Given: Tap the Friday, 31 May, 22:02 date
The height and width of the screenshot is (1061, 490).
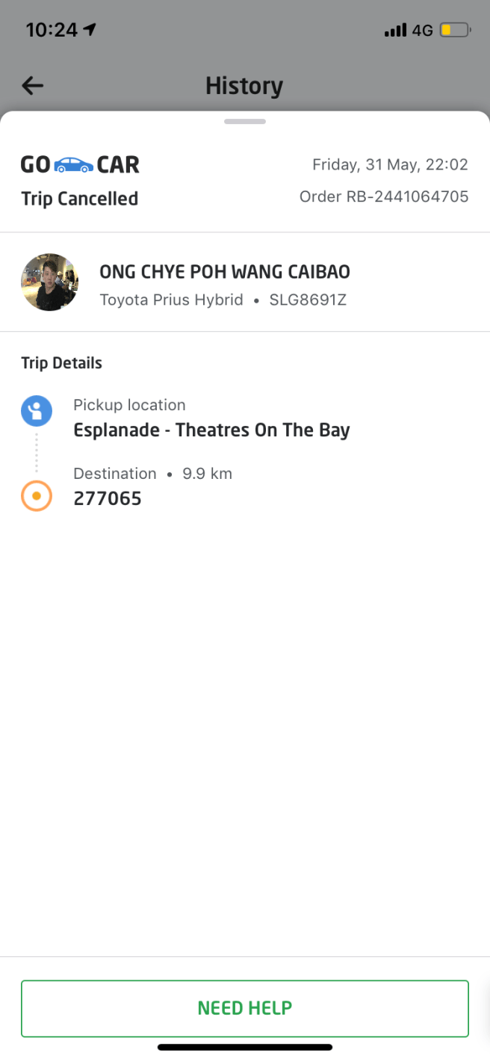Looking at the screenshot, I should tap(390, 164).
